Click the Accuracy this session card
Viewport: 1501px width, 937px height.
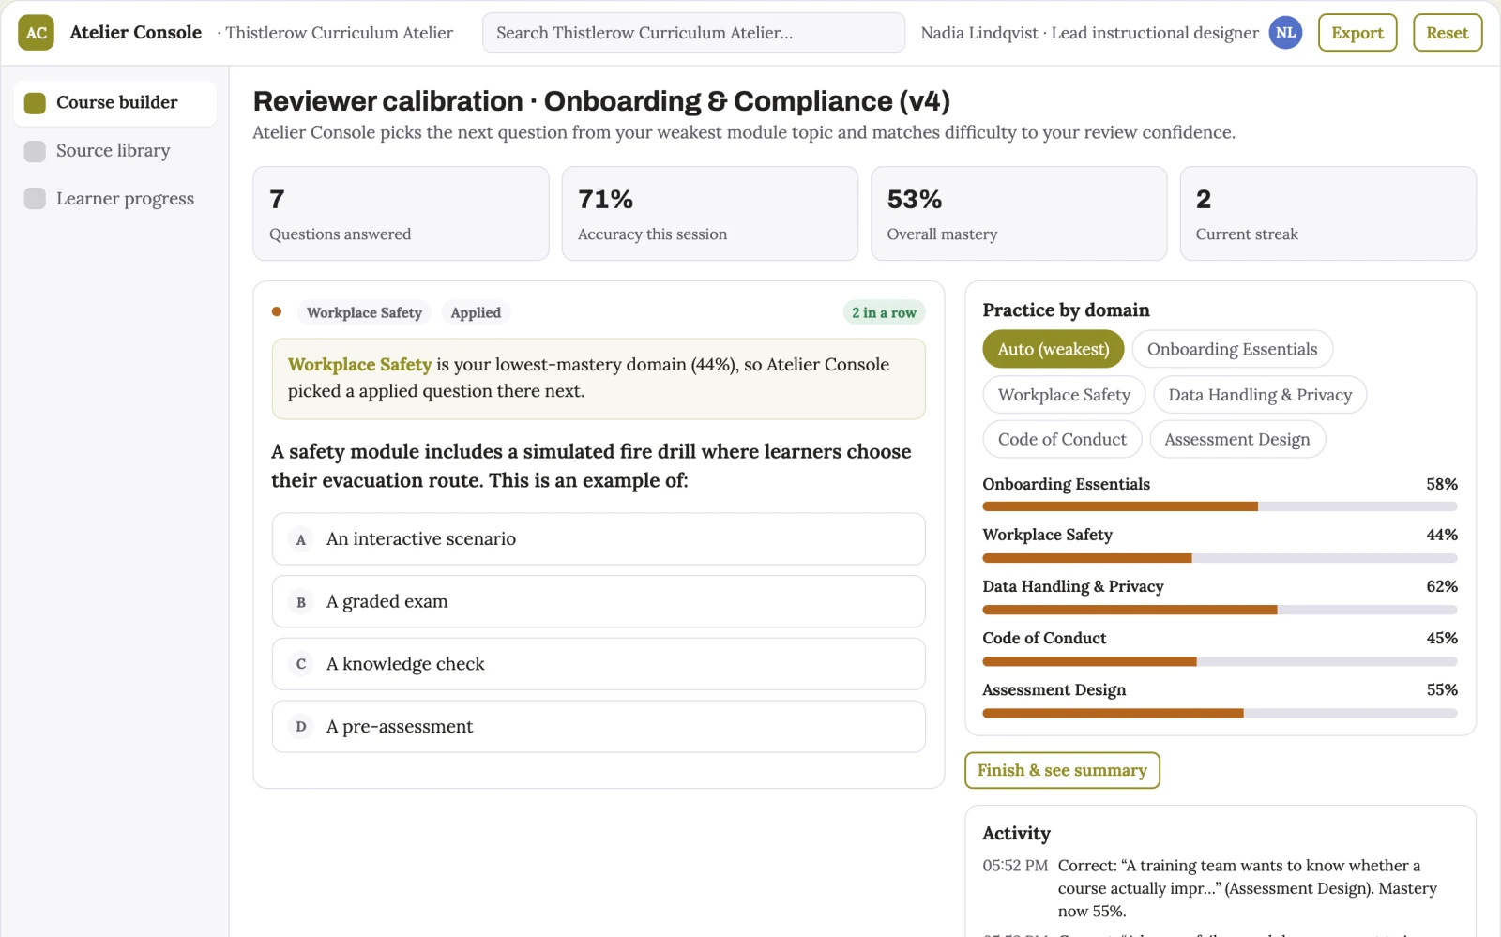[710, 214]
